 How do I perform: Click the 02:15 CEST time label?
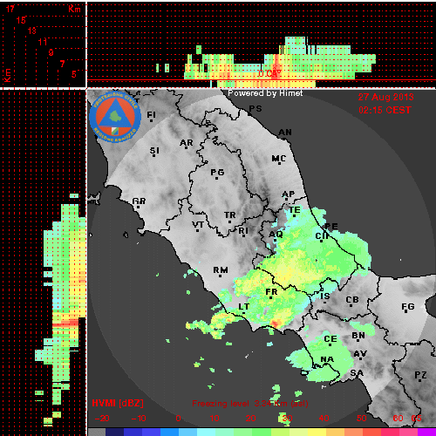click(x=385, y=110)
